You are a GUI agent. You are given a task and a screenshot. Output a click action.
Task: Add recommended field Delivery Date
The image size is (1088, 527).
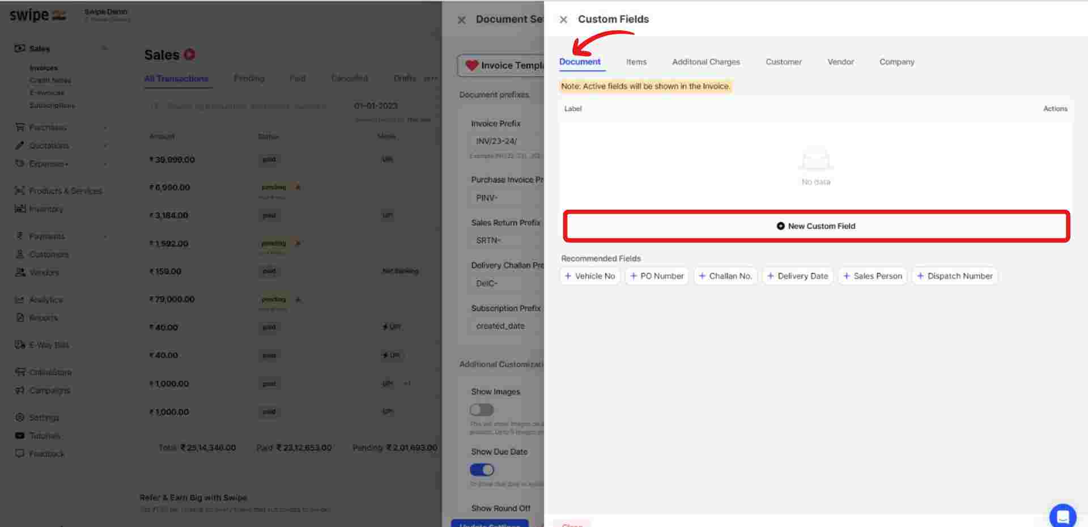[x=797, y=276]
